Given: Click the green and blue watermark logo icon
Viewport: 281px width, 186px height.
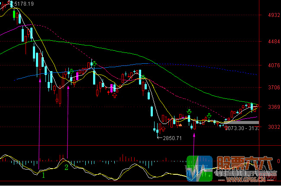Looking at the screenshot, I should (199, 167).
